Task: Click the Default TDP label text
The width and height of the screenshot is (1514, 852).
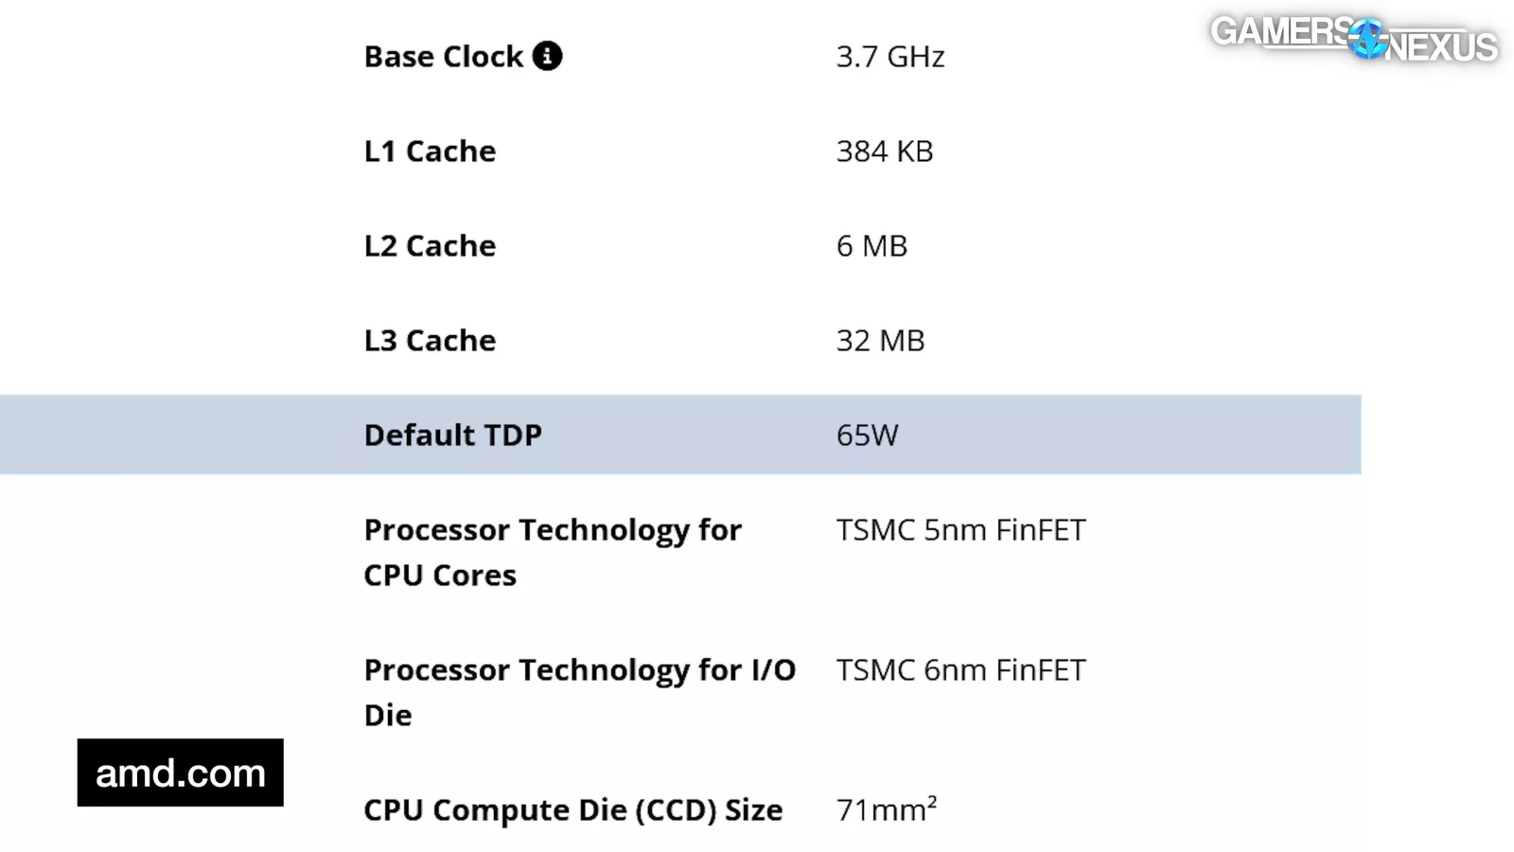Action: (453, 435)
